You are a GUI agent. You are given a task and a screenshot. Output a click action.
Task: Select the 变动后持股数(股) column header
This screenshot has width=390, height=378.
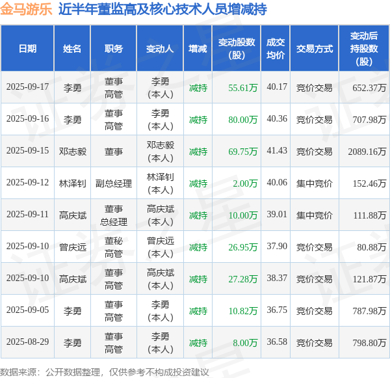click(x=364, y=49)
